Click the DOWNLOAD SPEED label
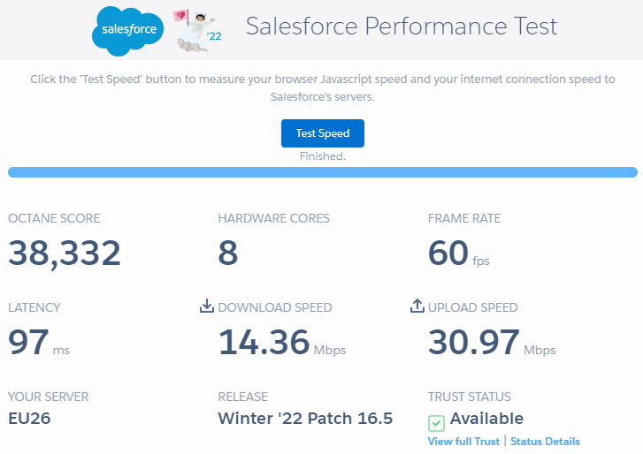 (x=275, y=307)
